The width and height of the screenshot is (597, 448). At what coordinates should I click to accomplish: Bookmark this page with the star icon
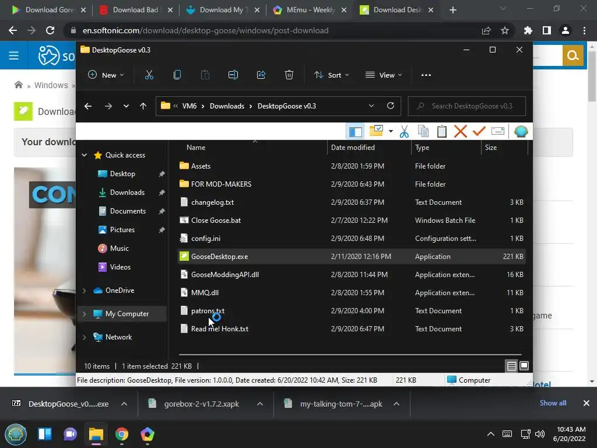click(x=504, y=30)
